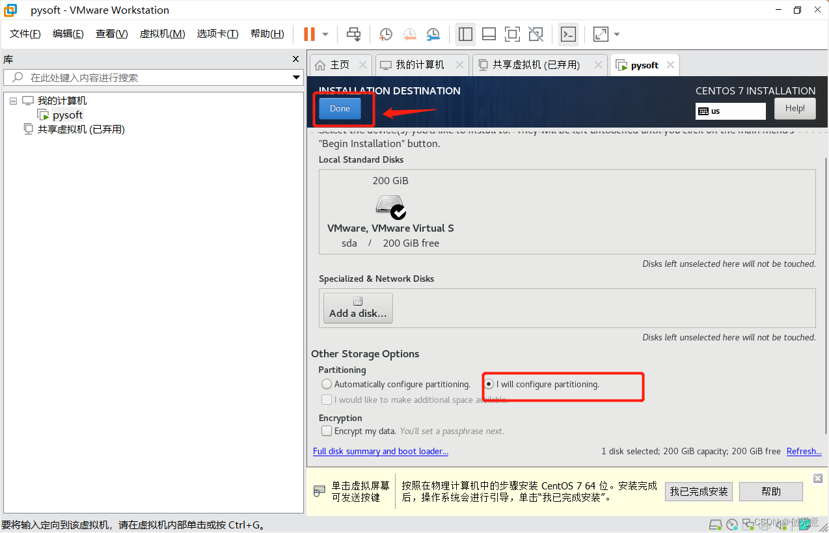Click the keyboard icon in hint bar
Image resolution: width=829 pixels, height=533 pixels.
click(319, 491)
